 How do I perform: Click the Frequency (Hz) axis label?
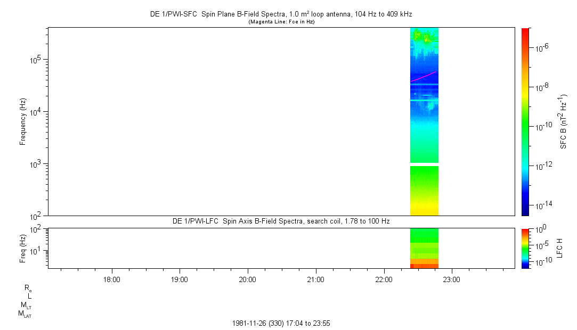[23, 121]
